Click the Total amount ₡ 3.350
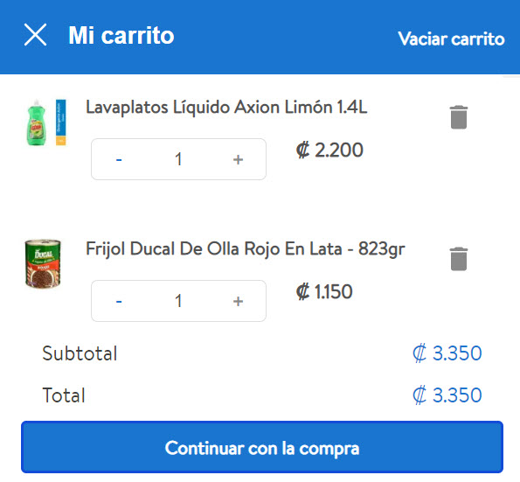Image resolution: width=520 pixels, height=482 pixels. 447,395
